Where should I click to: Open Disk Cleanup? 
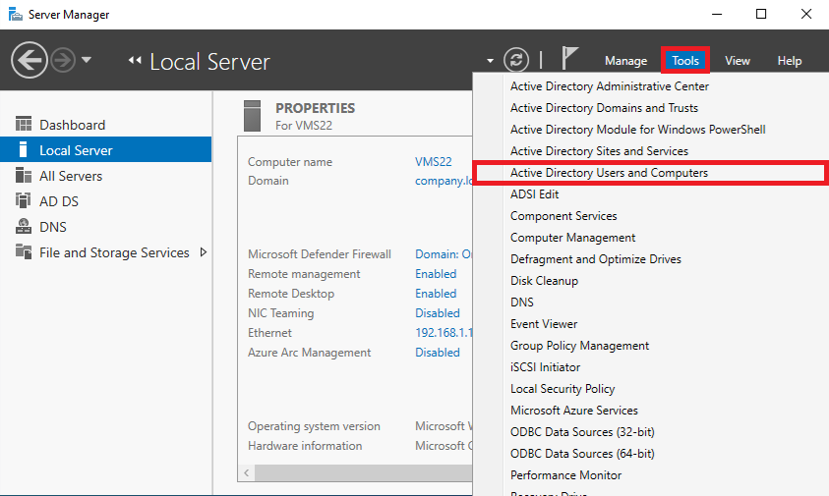tap(544, 281)
